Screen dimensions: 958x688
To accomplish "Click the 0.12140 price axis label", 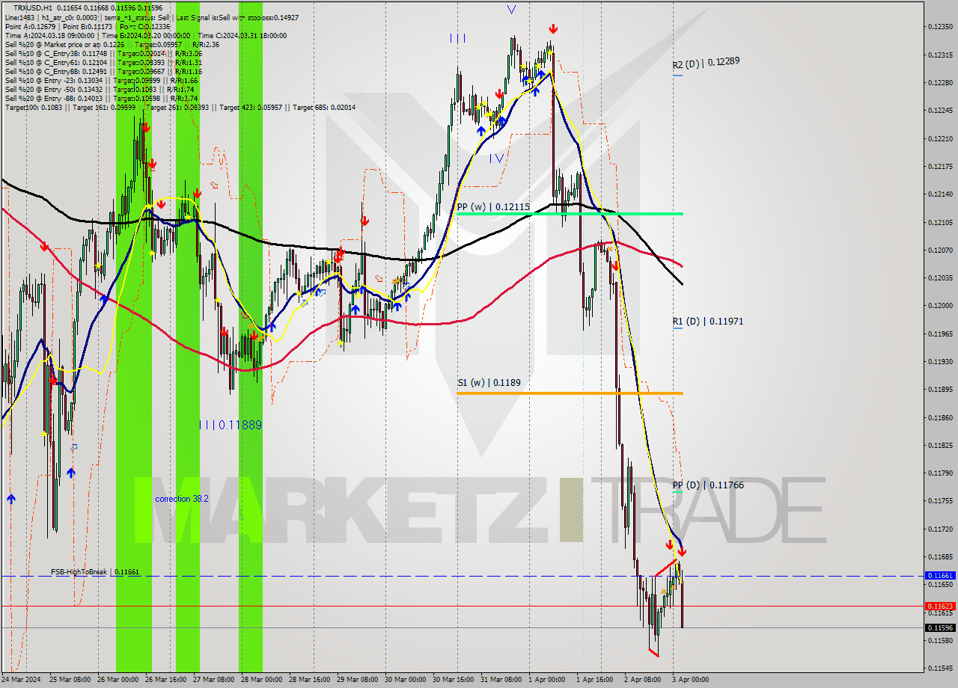I will click(x=941, y=194).
